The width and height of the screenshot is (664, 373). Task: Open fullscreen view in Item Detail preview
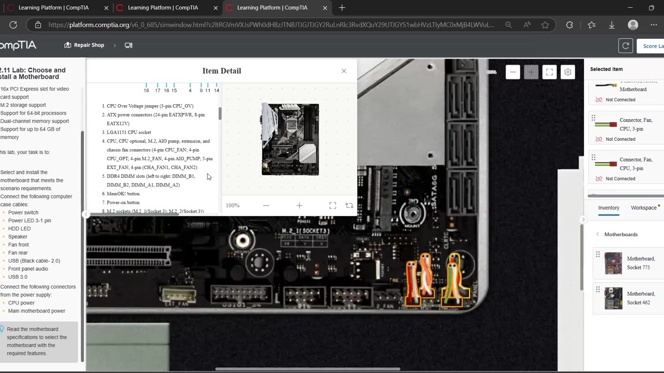click(333, 206)
